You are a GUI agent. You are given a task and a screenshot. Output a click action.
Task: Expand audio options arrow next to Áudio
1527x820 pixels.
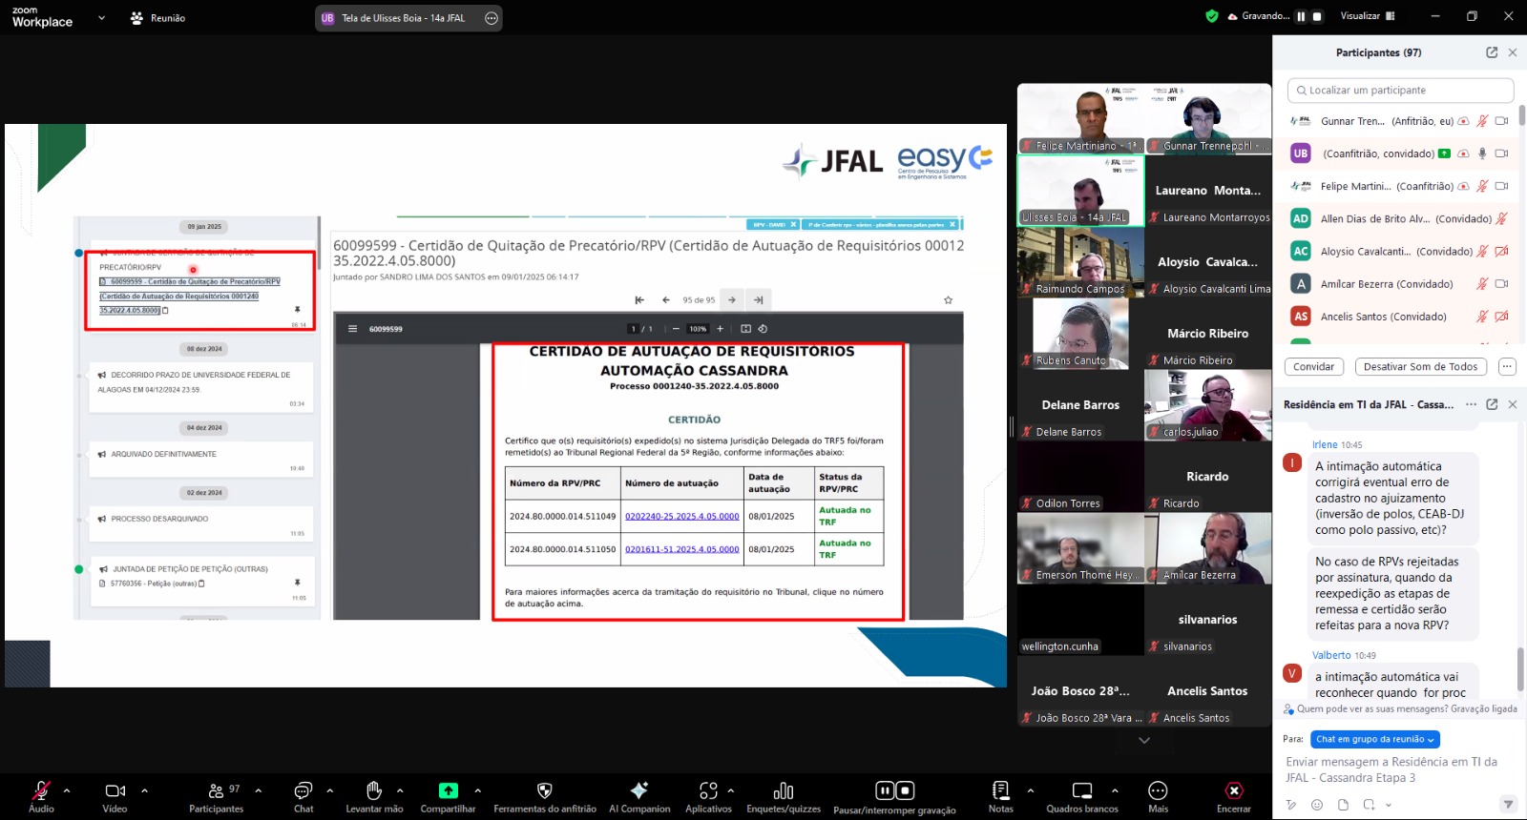(67, 790)
